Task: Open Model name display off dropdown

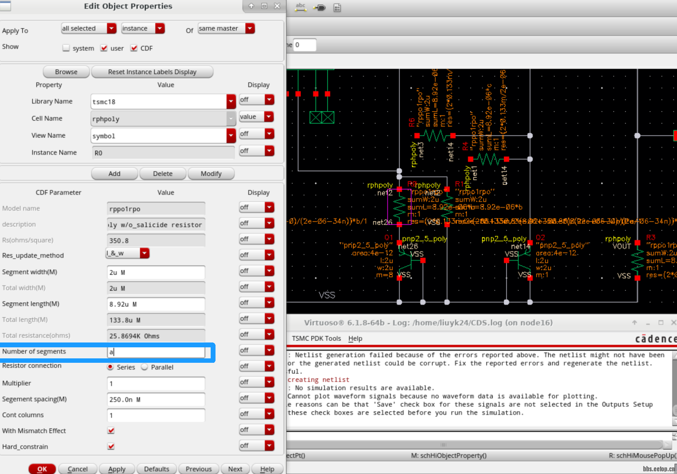Action: click(256, 207)
